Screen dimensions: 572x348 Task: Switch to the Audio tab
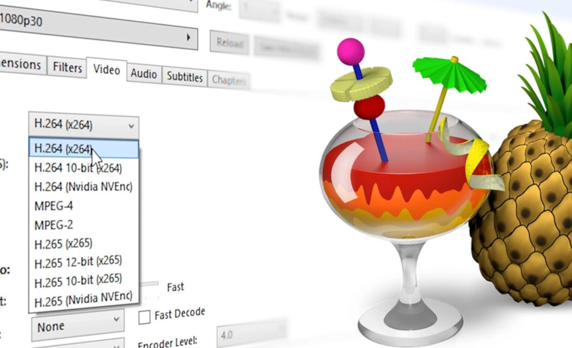coord(144,74)
